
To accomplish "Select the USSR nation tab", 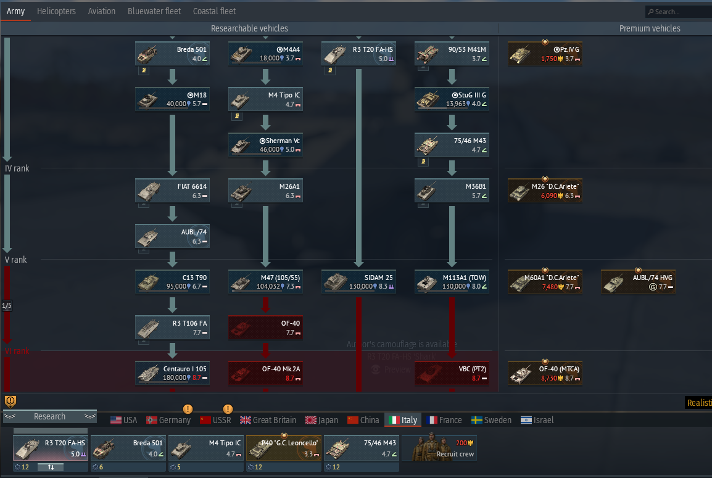I will click(x=216, y=420).
